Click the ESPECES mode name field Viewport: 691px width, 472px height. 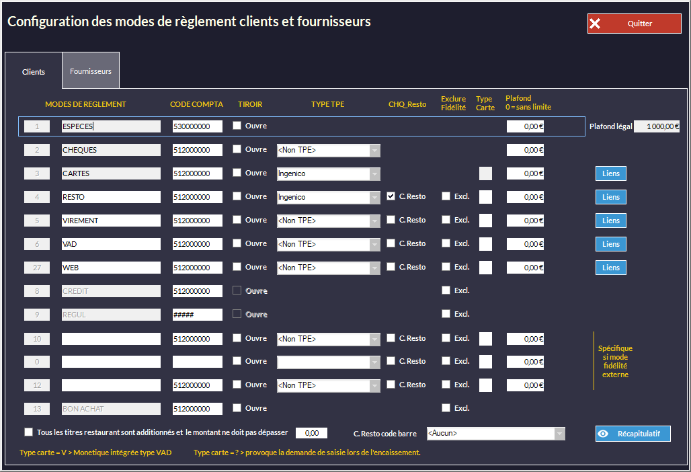(111, 126)
